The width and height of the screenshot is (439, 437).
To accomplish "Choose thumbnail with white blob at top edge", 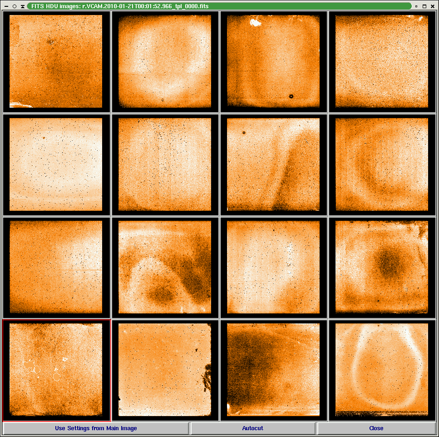I will pos(273,61).
